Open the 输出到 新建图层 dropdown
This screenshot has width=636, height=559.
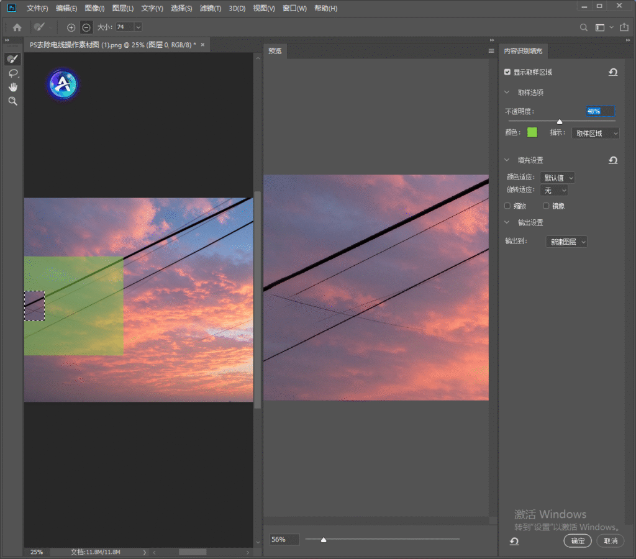coord(566,242)
